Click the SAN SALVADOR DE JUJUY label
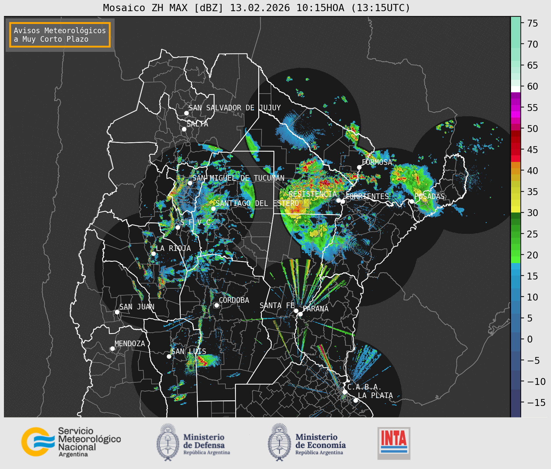This screenshot has height=469, width=551. tap(235, 108)
